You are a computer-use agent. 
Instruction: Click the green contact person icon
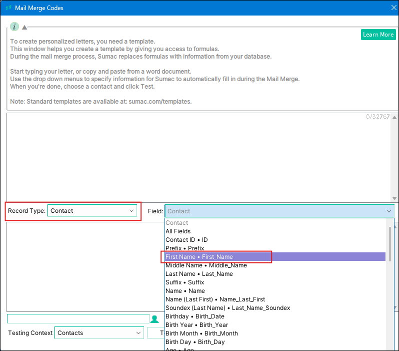point(154,319)
